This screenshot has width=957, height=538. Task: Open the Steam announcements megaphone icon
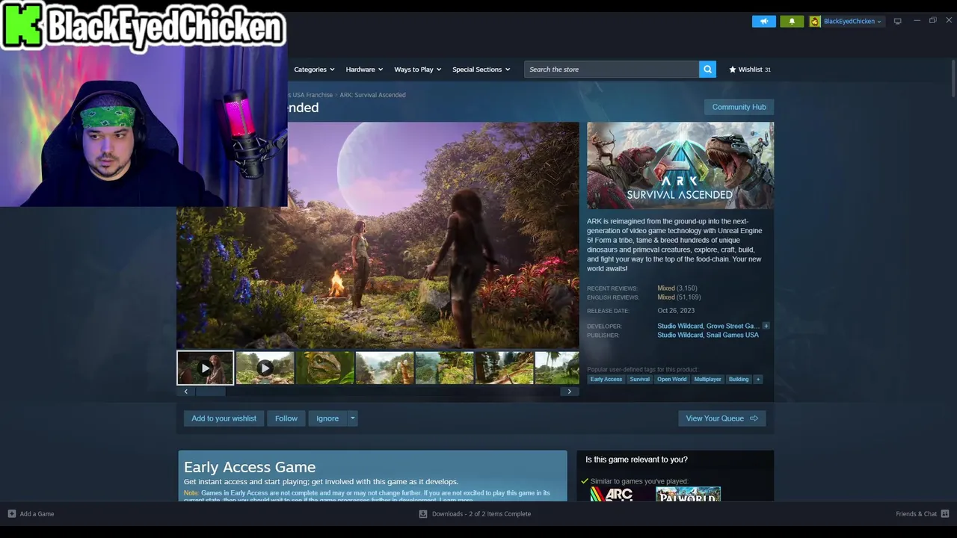(x=764, y=21)
